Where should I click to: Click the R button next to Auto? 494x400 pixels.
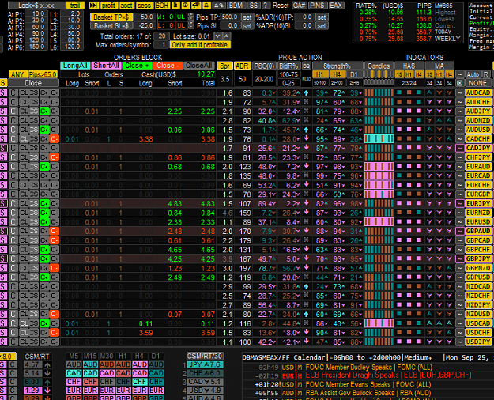point(486,74)
